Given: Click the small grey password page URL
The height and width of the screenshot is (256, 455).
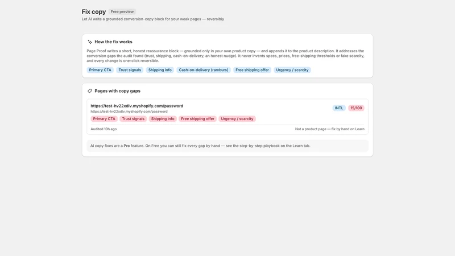Looking at the screenshot, I should pyautogui.click(x=129, y=112).
